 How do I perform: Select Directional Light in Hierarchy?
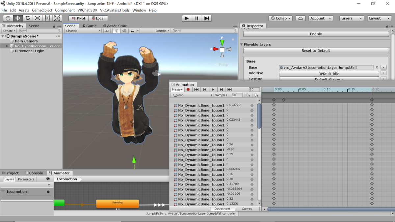pyautogui.click(x=29, y=51)
